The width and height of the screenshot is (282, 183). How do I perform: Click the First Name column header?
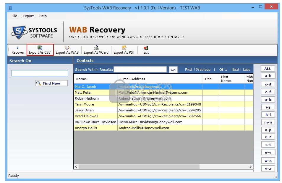(231, 79)
